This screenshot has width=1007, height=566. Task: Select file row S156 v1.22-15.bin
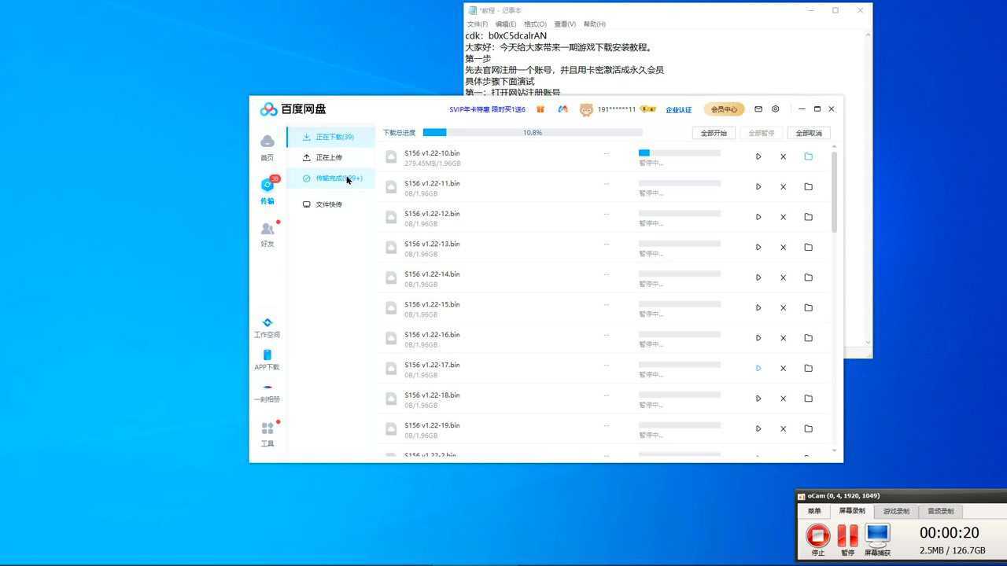603,308
